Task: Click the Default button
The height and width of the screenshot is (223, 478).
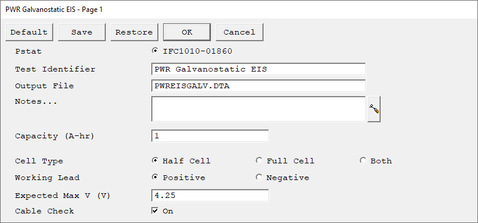Action: pos(29,32)
